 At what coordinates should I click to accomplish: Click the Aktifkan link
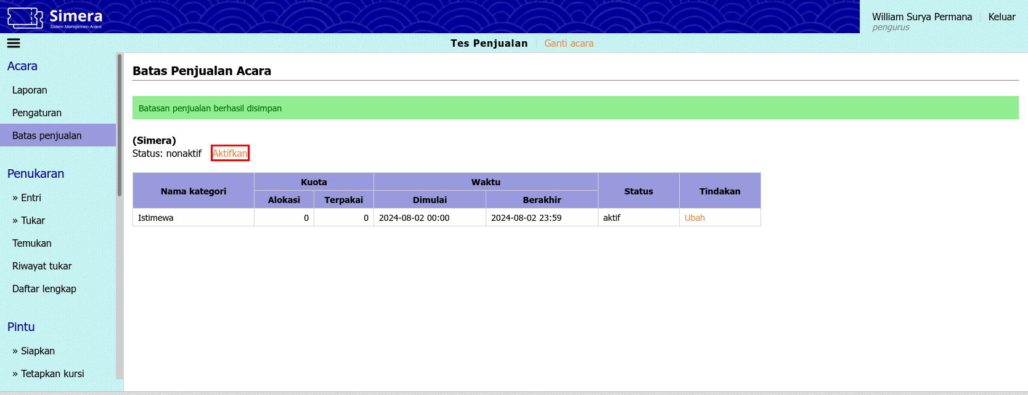[x=230, y=153]
